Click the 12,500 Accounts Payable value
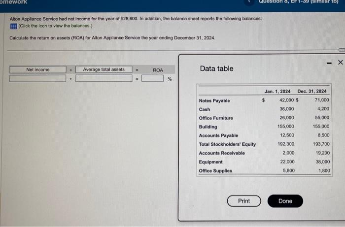 287,135
